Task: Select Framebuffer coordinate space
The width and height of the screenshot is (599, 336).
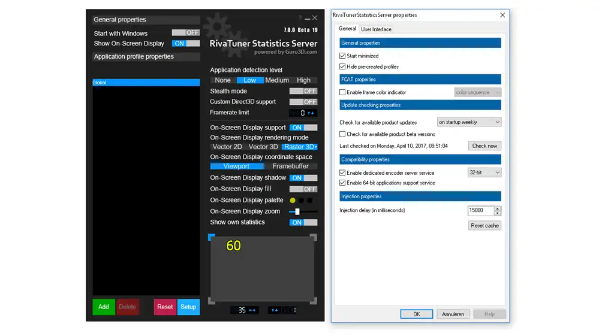Action: [291, 167]
